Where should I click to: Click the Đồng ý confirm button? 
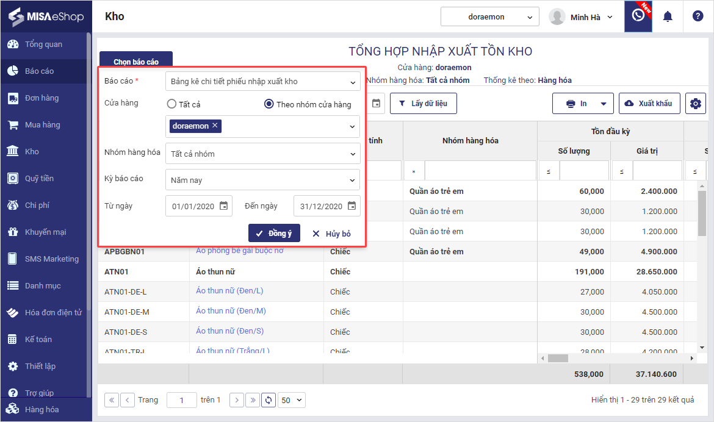click(274, 234)
